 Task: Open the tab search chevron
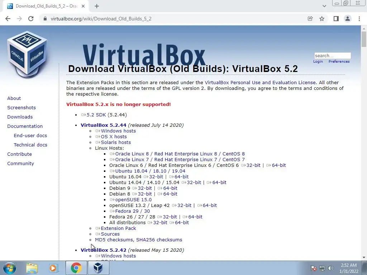point(324,6)
